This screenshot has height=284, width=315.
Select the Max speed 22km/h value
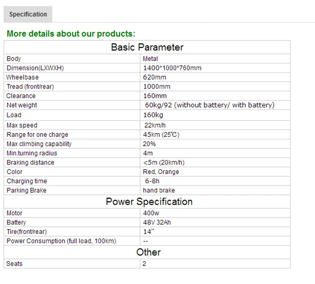point(155,125)
